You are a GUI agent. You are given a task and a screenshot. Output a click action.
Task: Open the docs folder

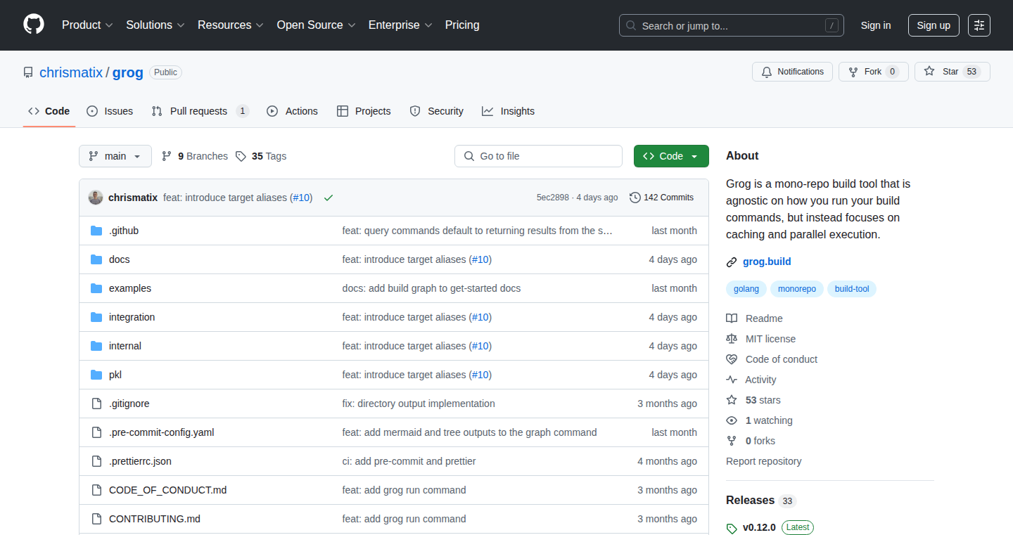click(120, 259)
